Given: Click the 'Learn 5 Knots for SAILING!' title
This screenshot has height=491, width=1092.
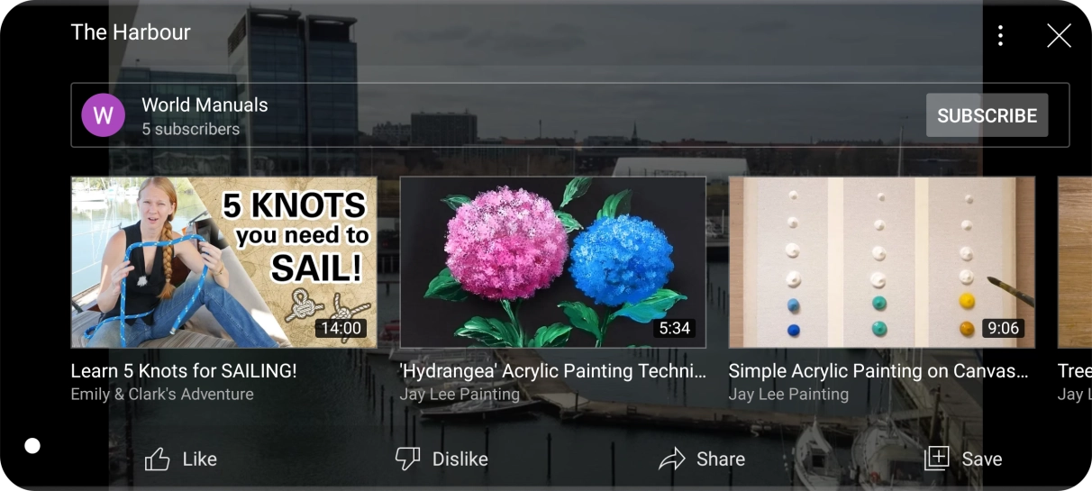Looking at the screenshot, I should [184, 370].
